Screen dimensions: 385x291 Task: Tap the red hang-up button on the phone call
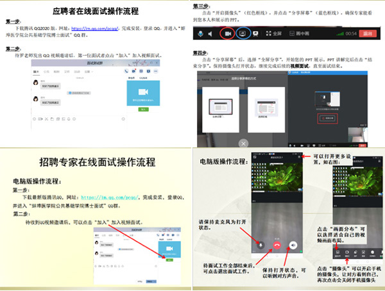click(x=277, y=244)
